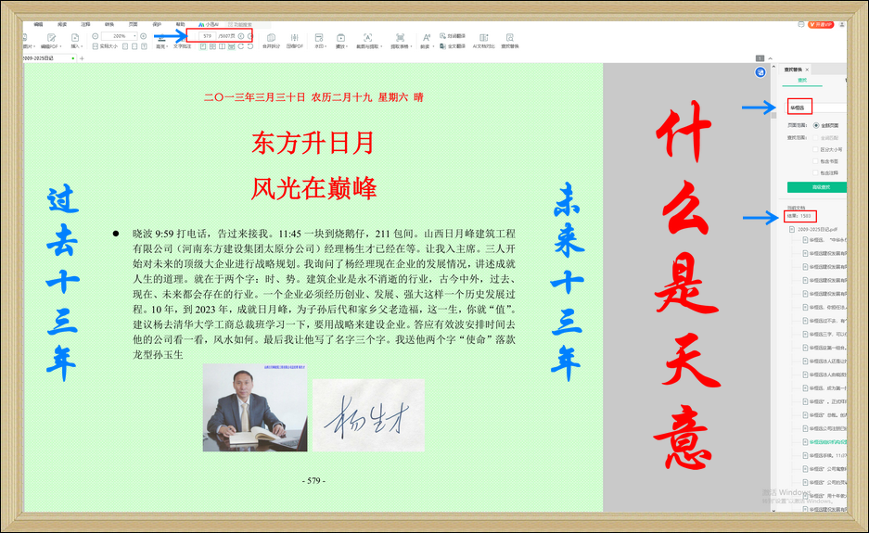Image resolution: width=869 pixels, height=533 pixels.
Task: Click the blue floating assistant icon
Action: 760,71
